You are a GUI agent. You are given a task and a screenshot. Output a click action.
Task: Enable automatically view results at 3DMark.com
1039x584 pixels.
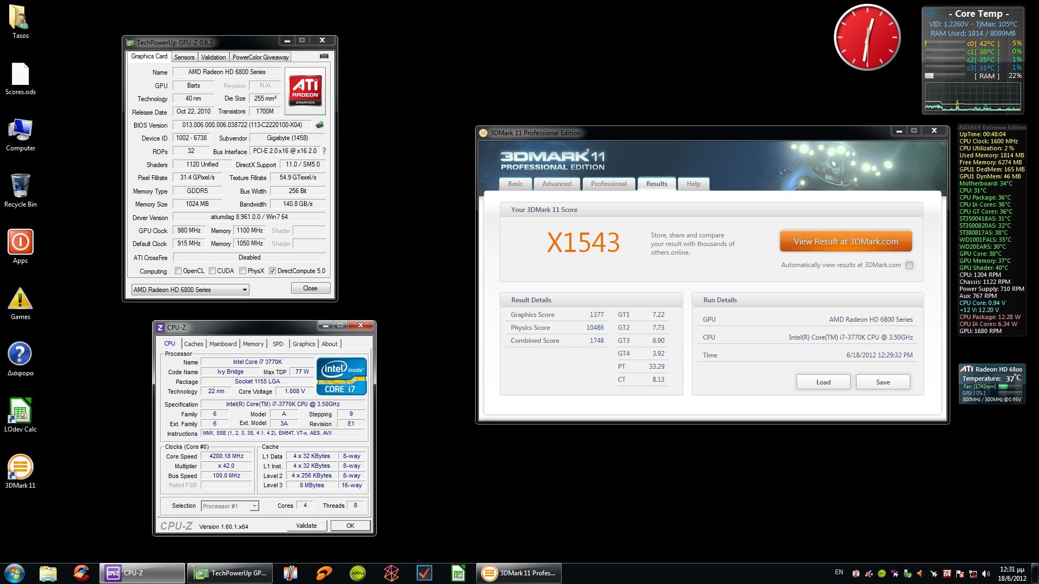(909, 265)
